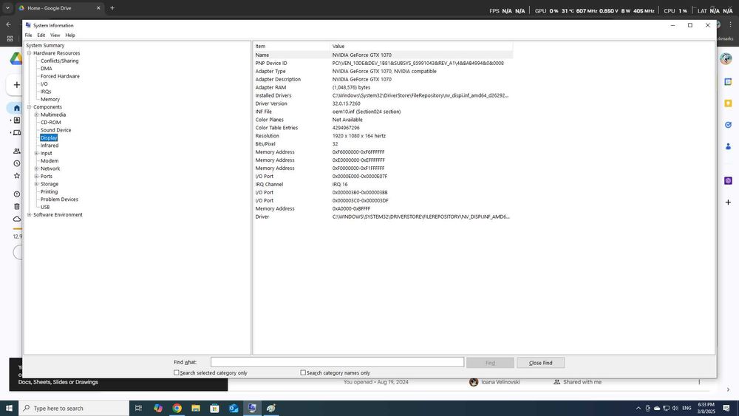Select Modem component

50,161
